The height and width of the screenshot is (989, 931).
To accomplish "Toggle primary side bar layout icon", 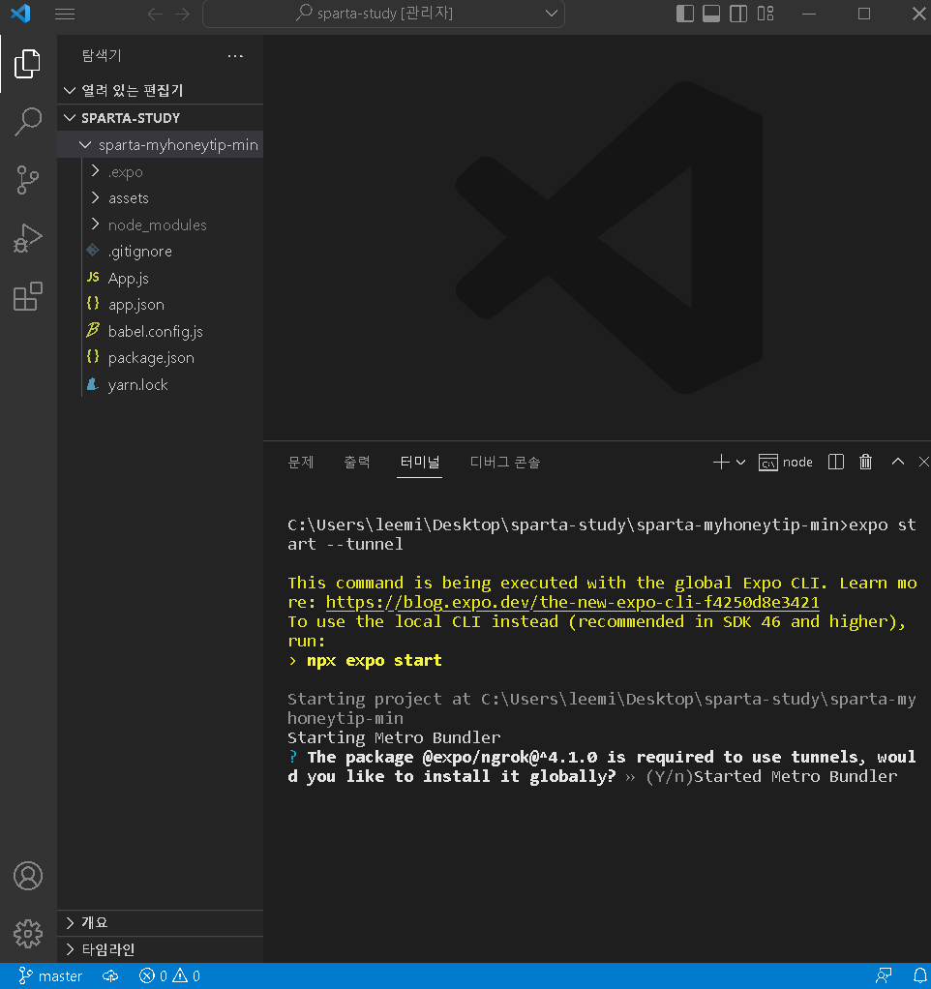I will [x=685, y=14].
